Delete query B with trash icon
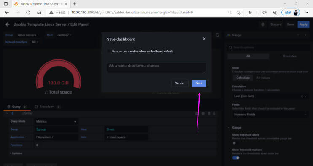This screenshot has height=166, width=313. pos(209,113)
